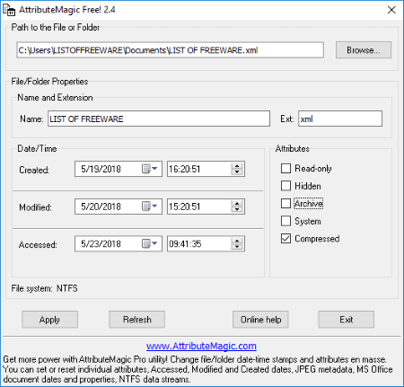Image resolution: width=404 pixels, height=387 pixels.
Task: Click the Ext extension input field
Action: click(340, 119)
